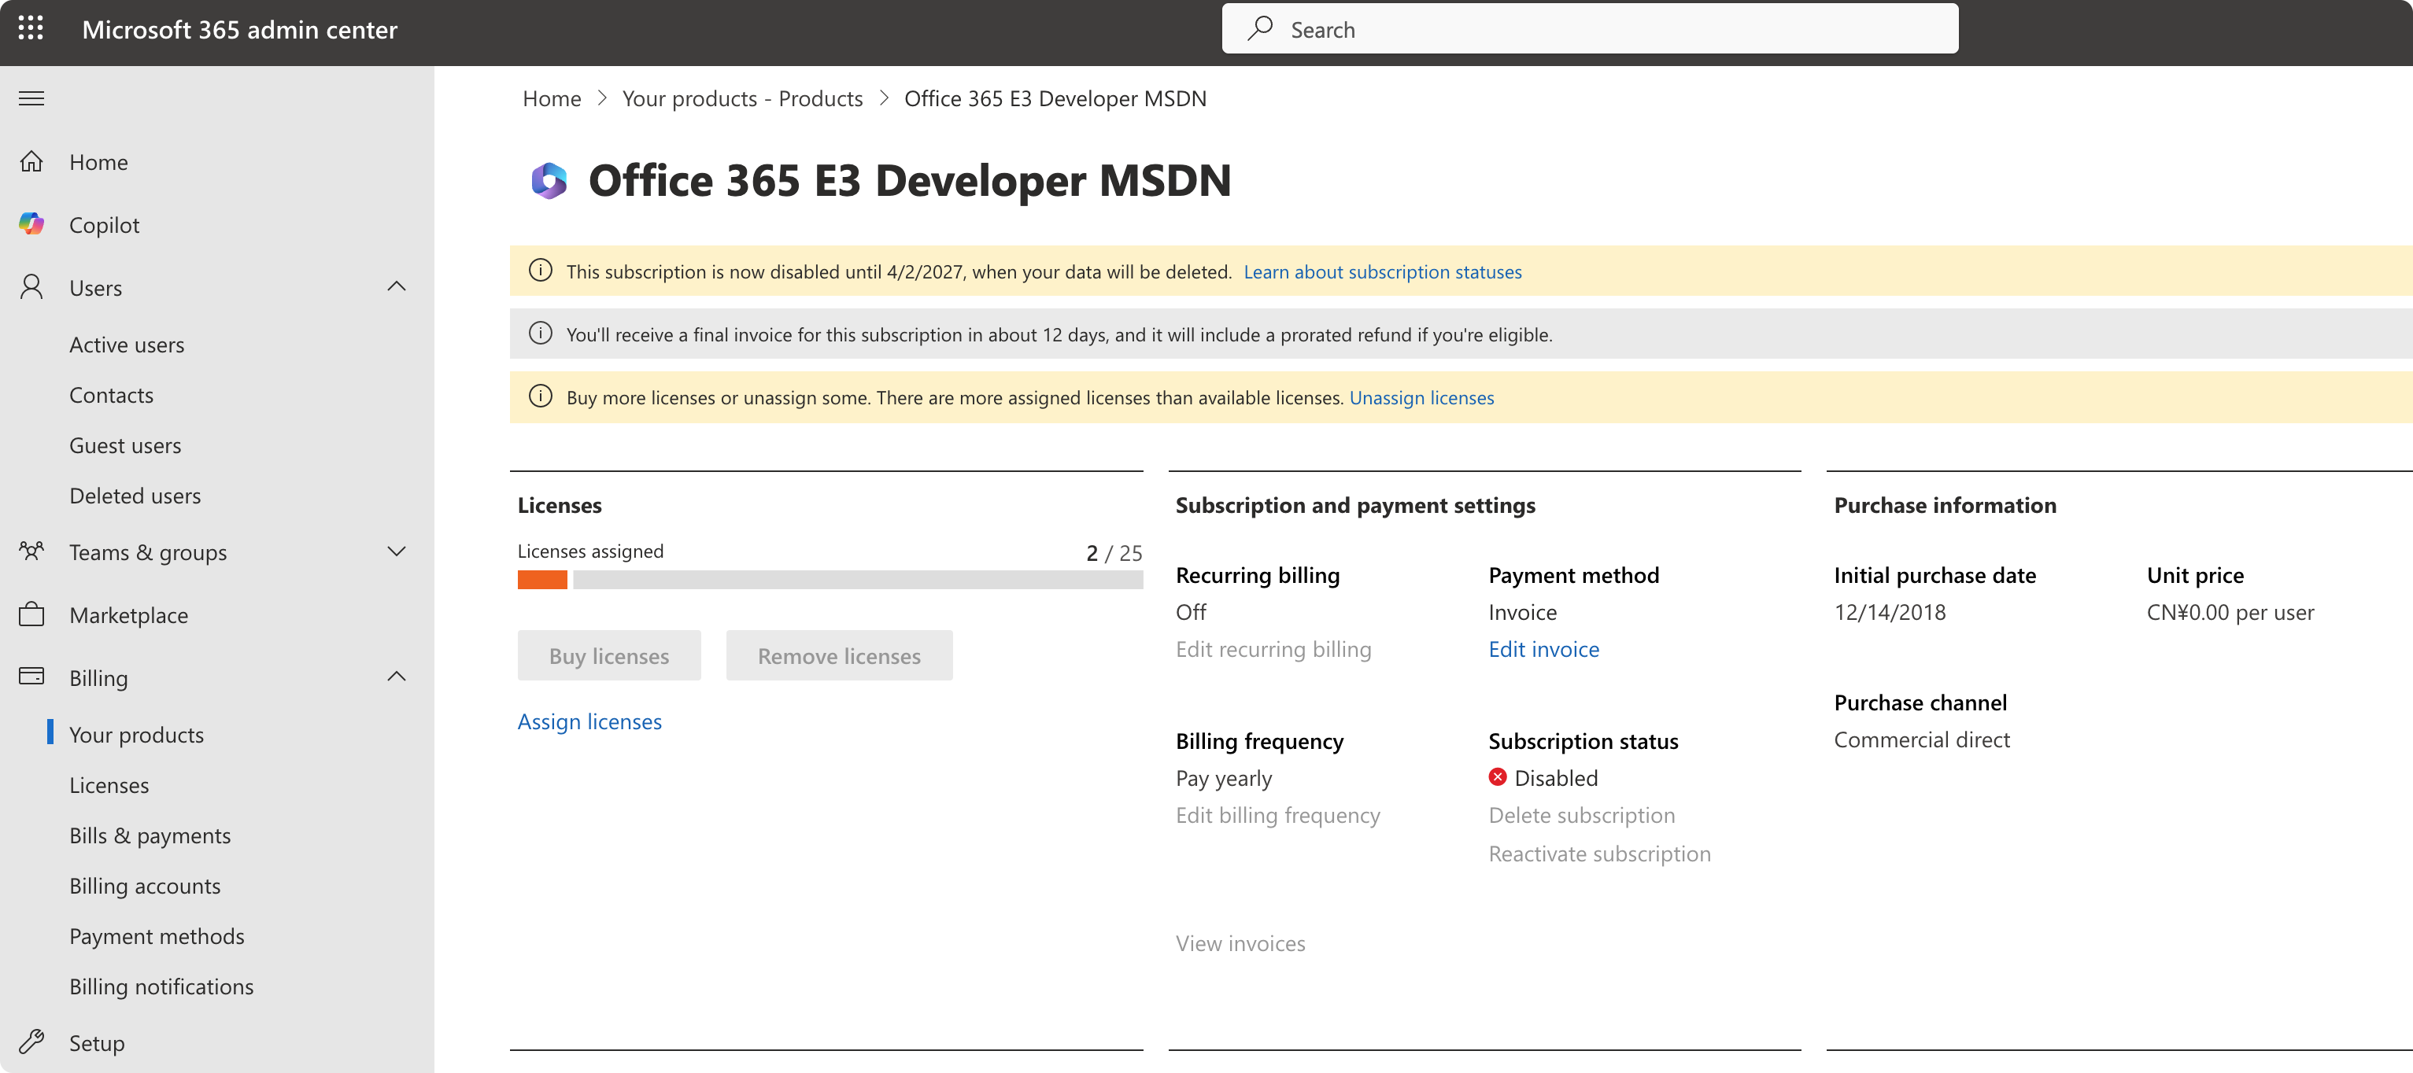Open Learn about subscription statuses link
2413x1073 pixels.
coord(1383,271)
